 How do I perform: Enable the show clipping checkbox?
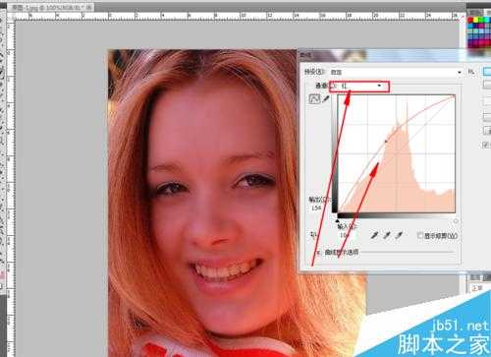[x=420, y=235]
